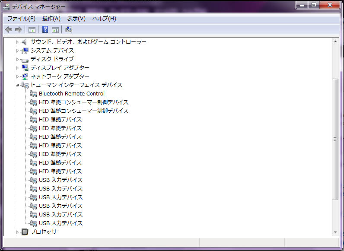This screenshot has height=251, width=344.
Task: Click the Bluetooth Remote Control device icon
Action: (x=33, y=94)
